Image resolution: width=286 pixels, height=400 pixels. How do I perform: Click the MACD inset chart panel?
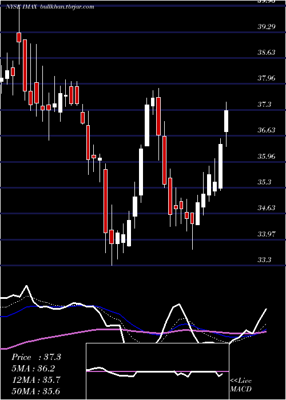[x=157, y=371]
